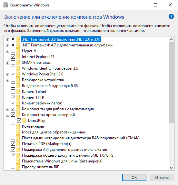Screen dimensions: 178x185
Task: Click the Контейнеры folder icon
Action: pos(18,126)
